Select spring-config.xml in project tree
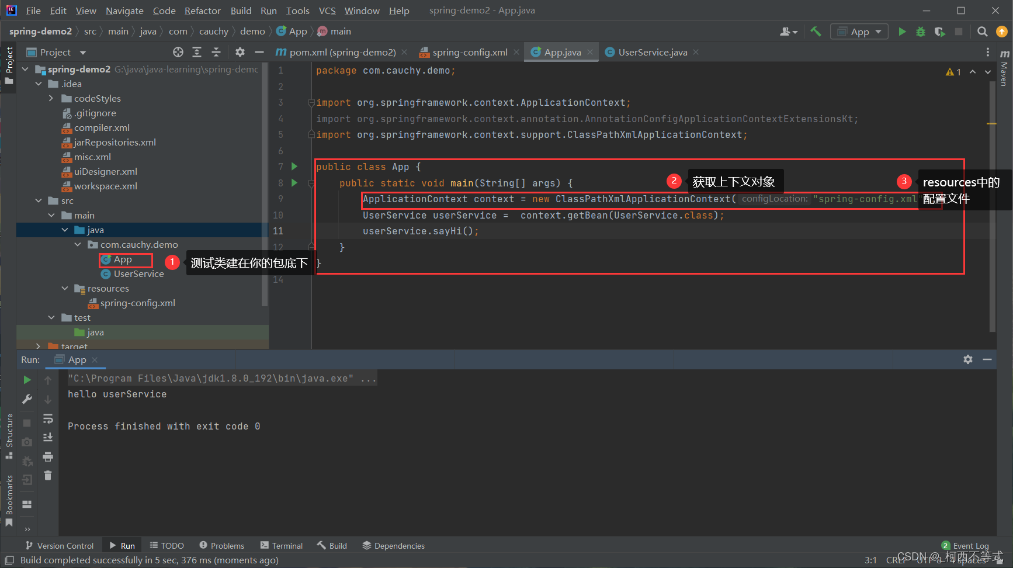This screenshot has height=568, width=1013. pyautogui.click(x=137, y=303)
